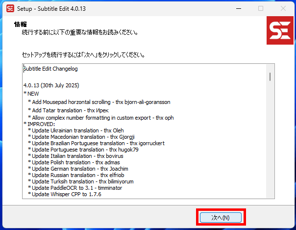
Task: Click the 次へ(N) button to continue
Action: (x=221, y=218)
